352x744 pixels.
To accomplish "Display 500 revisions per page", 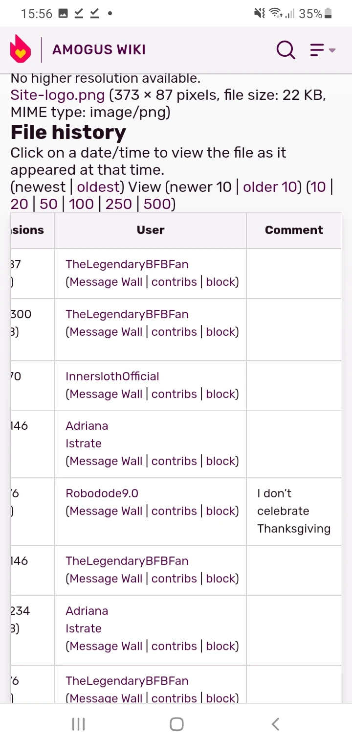I will click(x=157, y=204).
